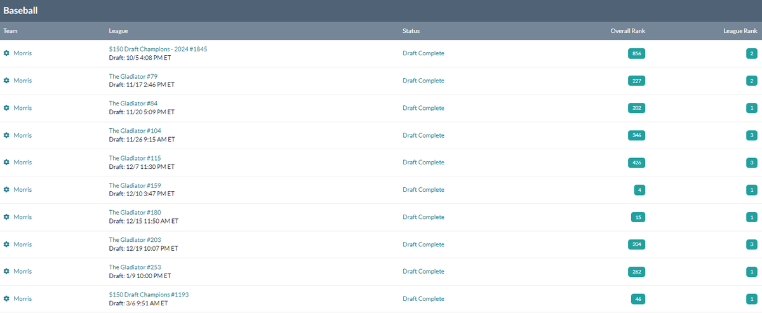762x313 pixels.
Task: Click the overall rank badge 856
Action: [x=636, y=54]
